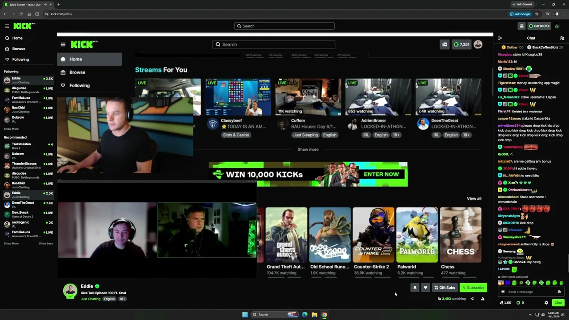Share the stream via share icon
Viewport: 569px width, 320px height.
pyautogui.click(x=472, y=299)
